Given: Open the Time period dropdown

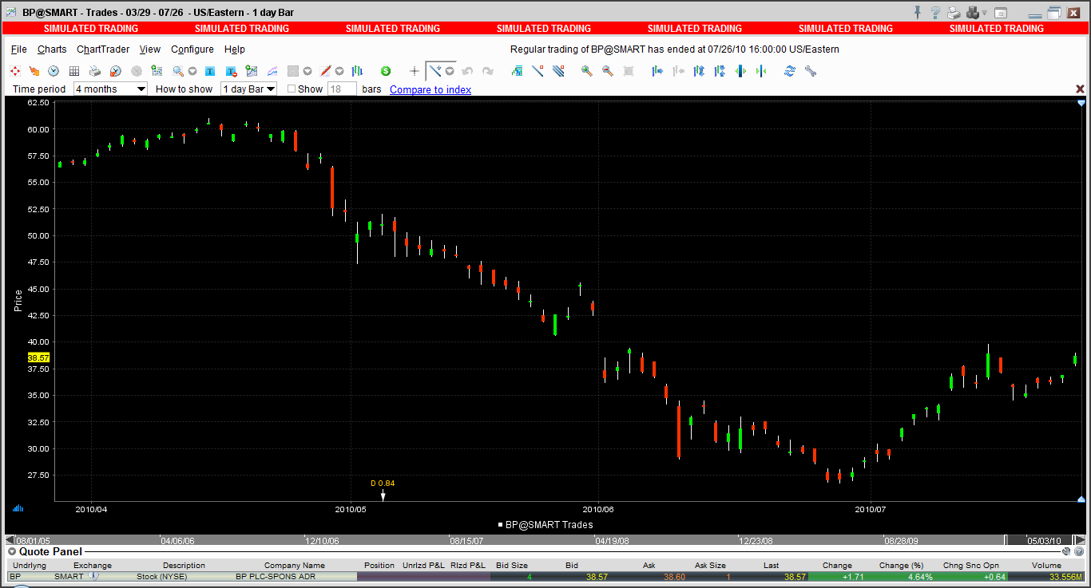Looking at the screenshot, I should (x=110, y=89).
